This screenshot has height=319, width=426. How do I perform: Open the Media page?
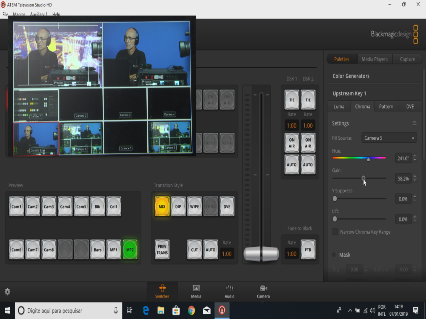tap(196, 292)
